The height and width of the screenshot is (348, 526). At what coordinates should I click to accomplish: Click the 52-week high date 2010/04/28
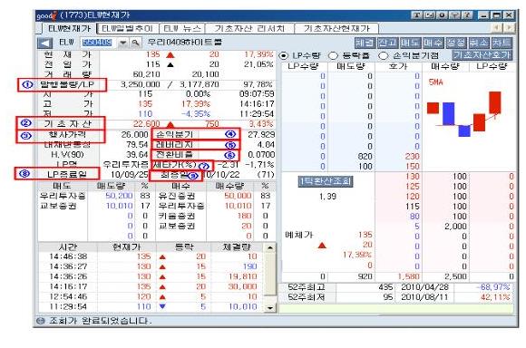pyautogui.click(x=425, y=287)
